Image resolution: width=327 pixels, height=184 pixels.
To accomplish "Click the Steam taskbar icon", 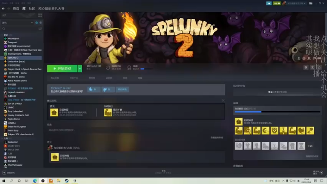I will pos(67,181).
